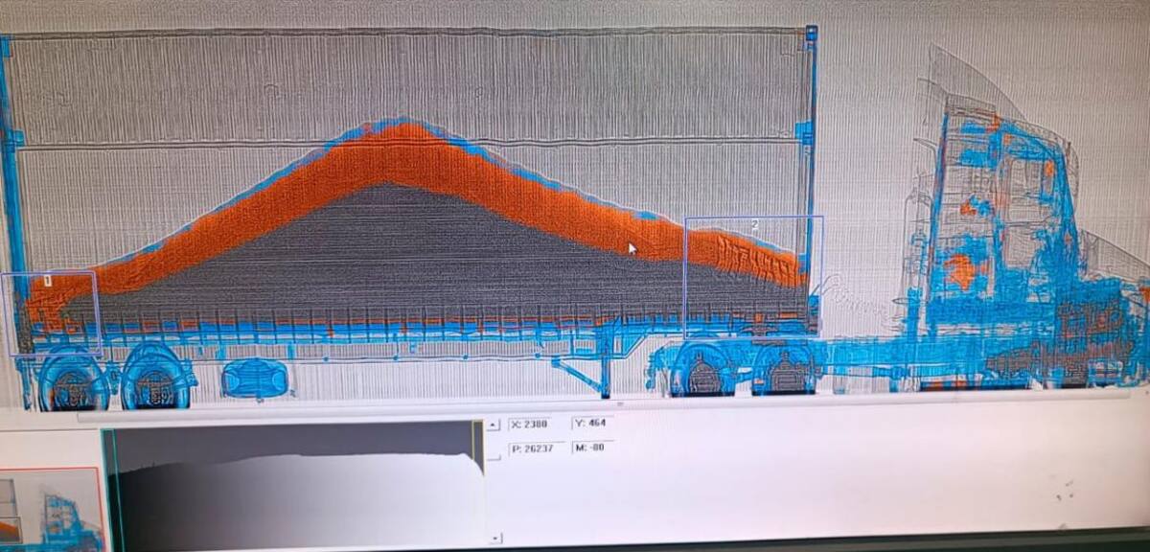Screen dimensions: 1150x552
Task: Click the X coordinate readout field
Action: click(537, 423)
